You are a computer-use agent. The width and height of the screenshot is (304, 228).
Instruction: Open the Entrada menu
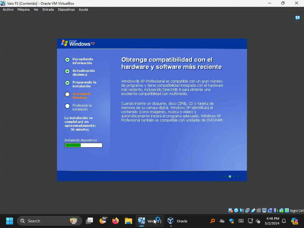48,9
